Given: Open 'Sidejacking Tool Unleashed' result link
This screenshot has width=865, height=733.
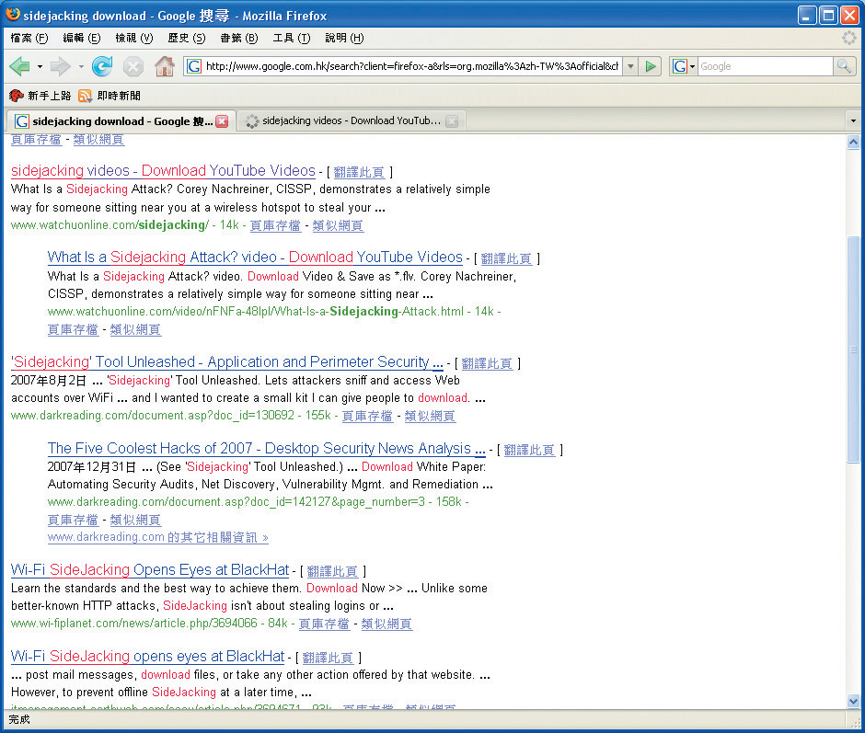Looking at the screenshot, I should [226, 362].
